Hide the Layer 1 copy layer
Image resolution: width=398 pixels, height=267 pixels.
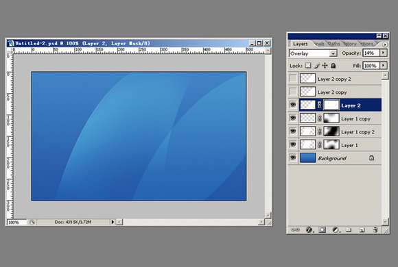293,118
